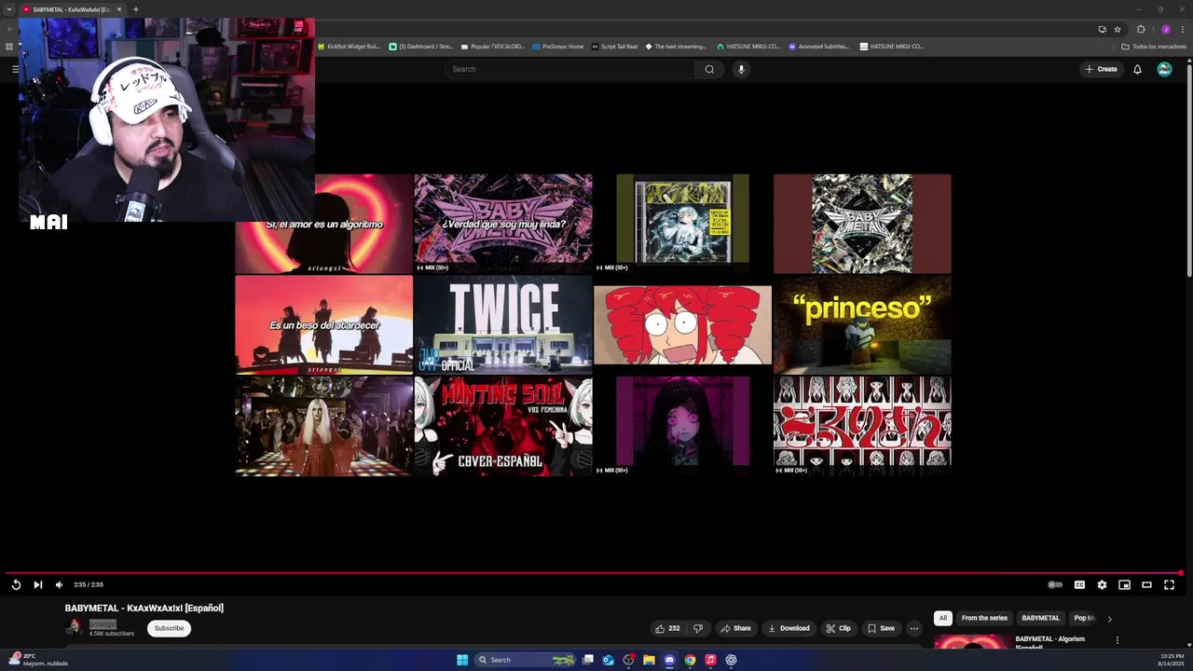Screen dimensions: 1193x671
Task: Open player settings gear
Action: (1102, 584)
